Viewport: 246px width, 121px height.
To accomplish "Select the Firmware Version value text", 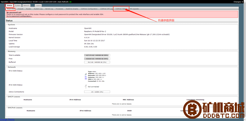I will point(127,34).
